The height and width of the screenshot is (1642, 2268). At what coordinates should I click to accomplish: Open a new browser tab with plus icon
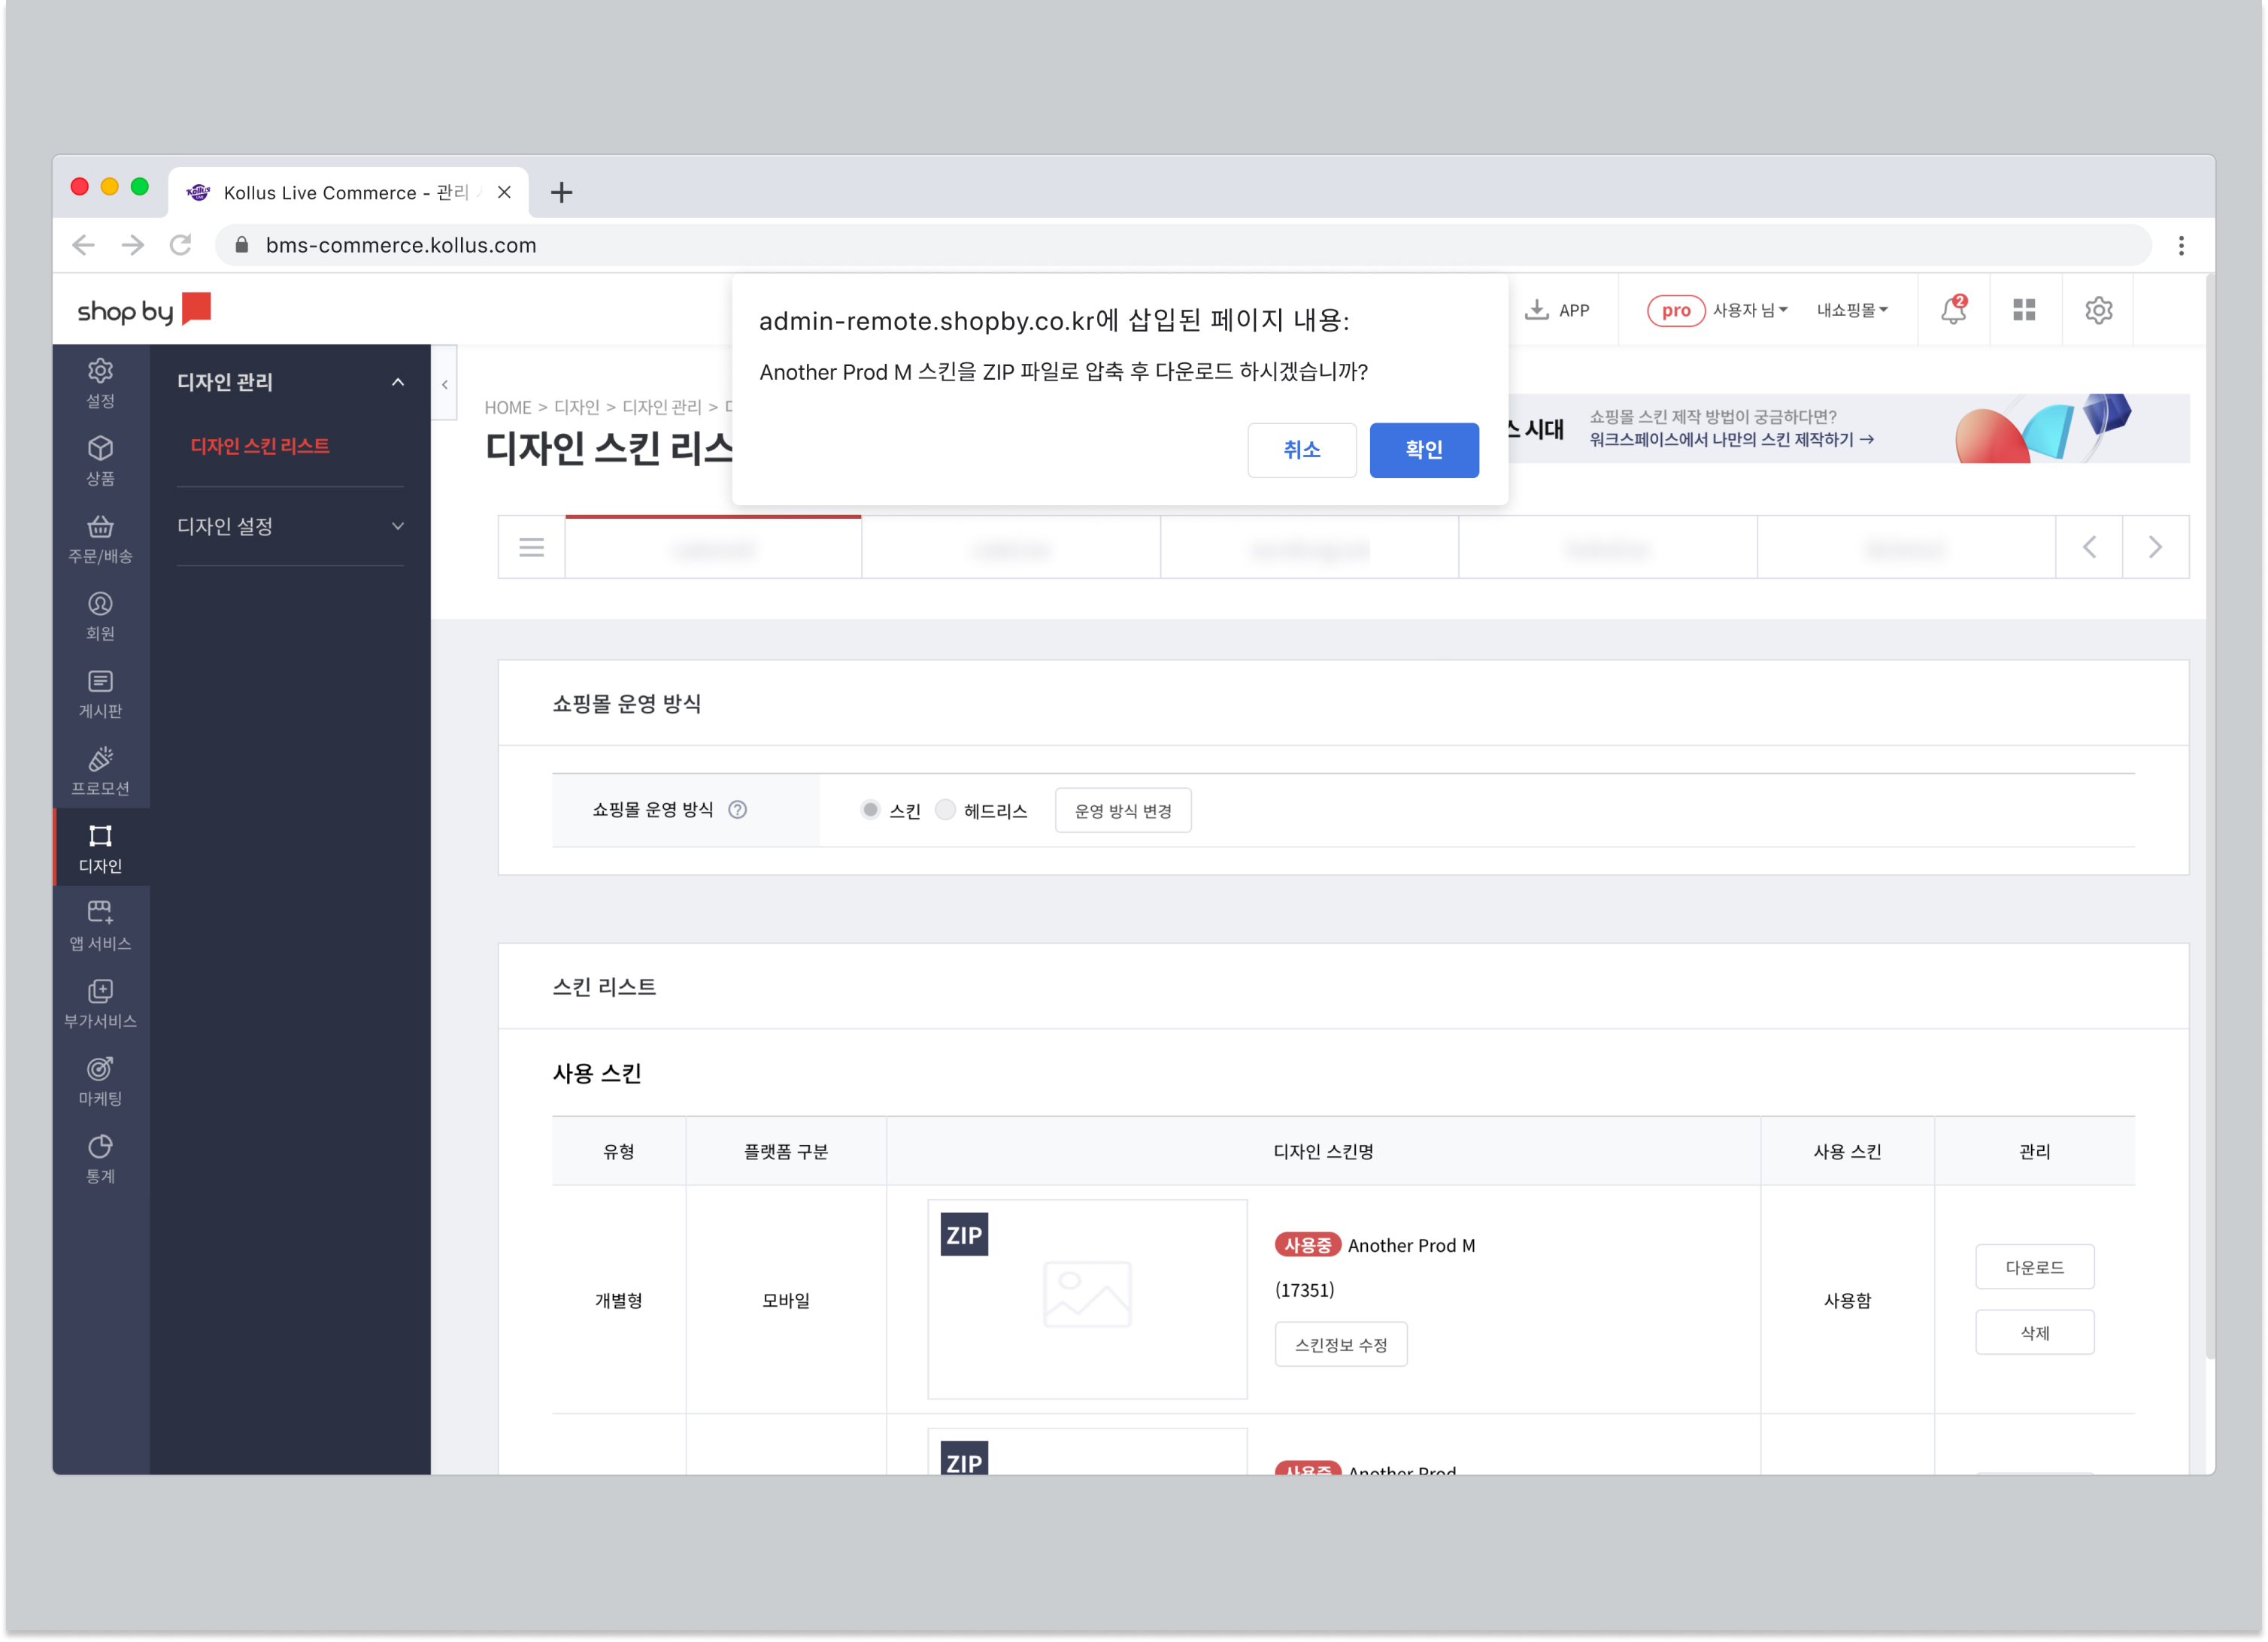point(561,192)
